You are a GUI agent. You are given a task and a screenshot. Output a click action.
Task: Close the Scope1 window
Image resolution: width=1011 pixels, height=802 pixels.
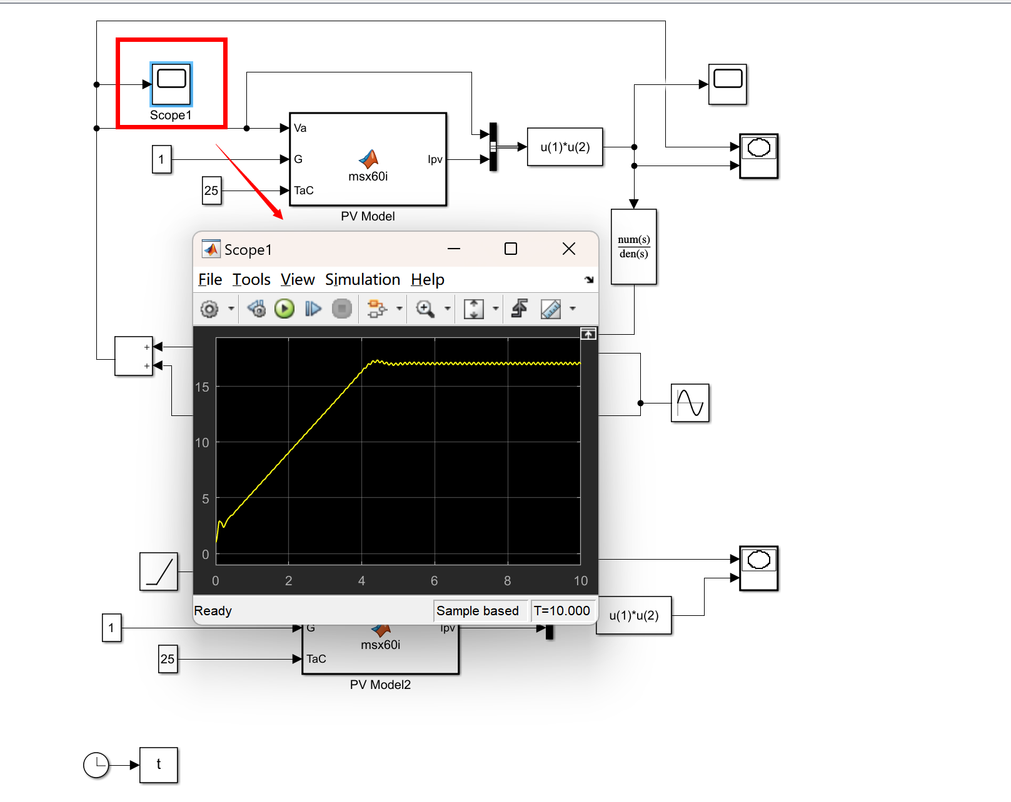[568, 249]
